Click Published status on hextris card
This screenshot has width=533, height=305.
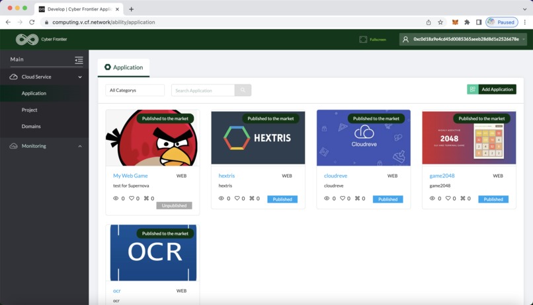click(282, 199)
